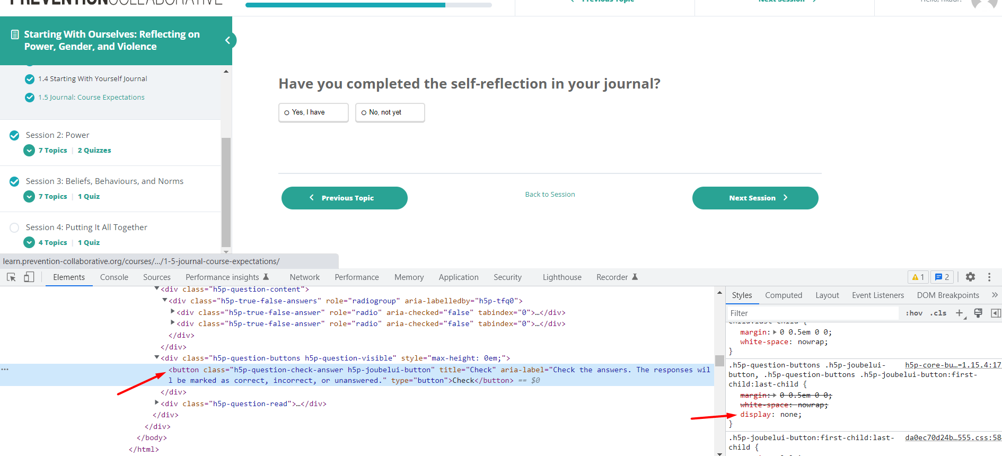Click the New Style Rule plus icon
Image resolution: width=1002 pixels, height=456 pixels.
960,313
